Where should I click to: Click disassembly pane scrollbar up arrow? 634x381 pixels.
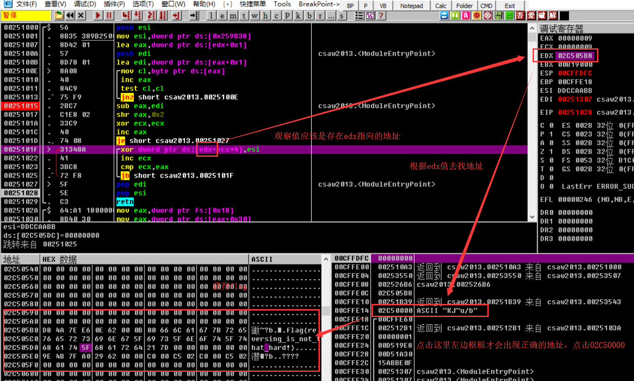click(x=532, y=28)
